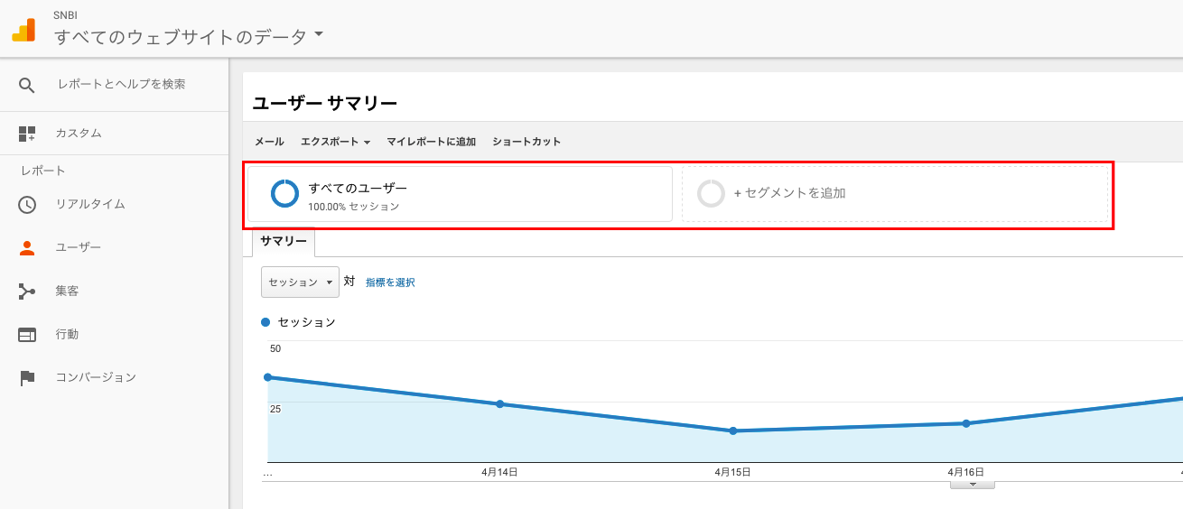Expand the collapse arrow below the chart
1183x509 pixels.
(x=973, y=485)
